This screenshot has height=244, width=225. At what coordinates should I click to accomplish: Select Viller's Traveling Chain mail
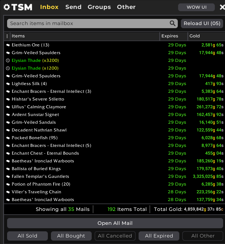(115, 192)
